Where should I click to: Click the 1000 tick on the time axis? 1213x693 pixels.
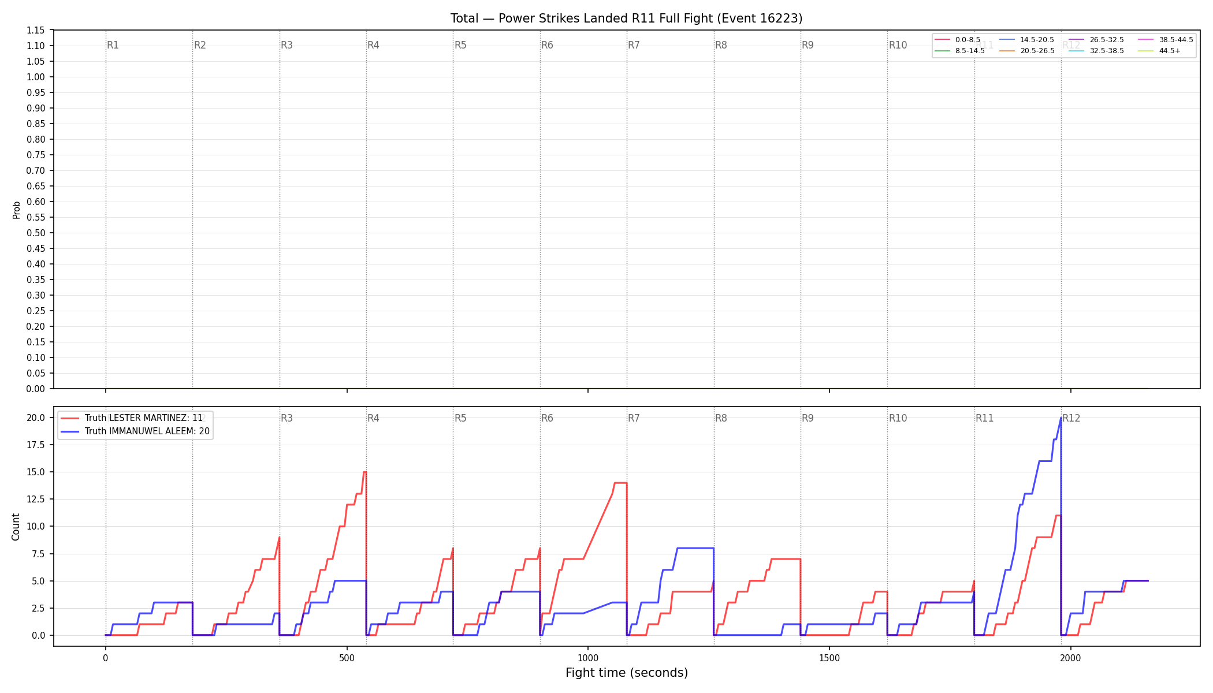point(588,657)
